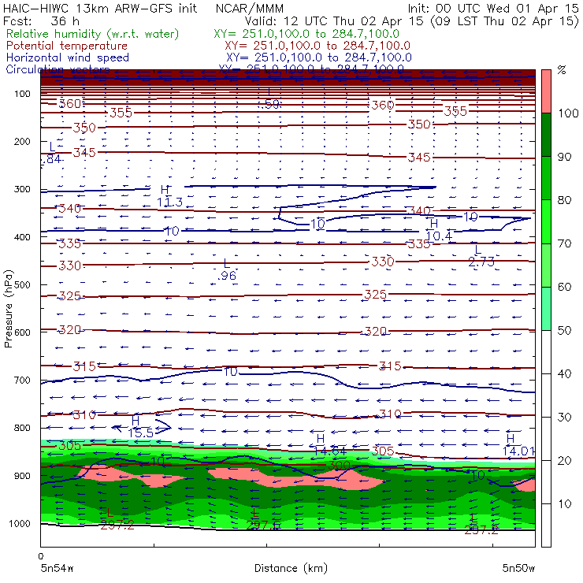Click the 'L 2.73' wind speed minimum label
The image size is (583, 583).
click(481, 256)
